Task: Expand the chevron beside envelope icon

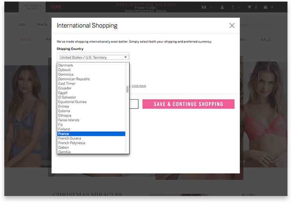Action: (211, 7)
